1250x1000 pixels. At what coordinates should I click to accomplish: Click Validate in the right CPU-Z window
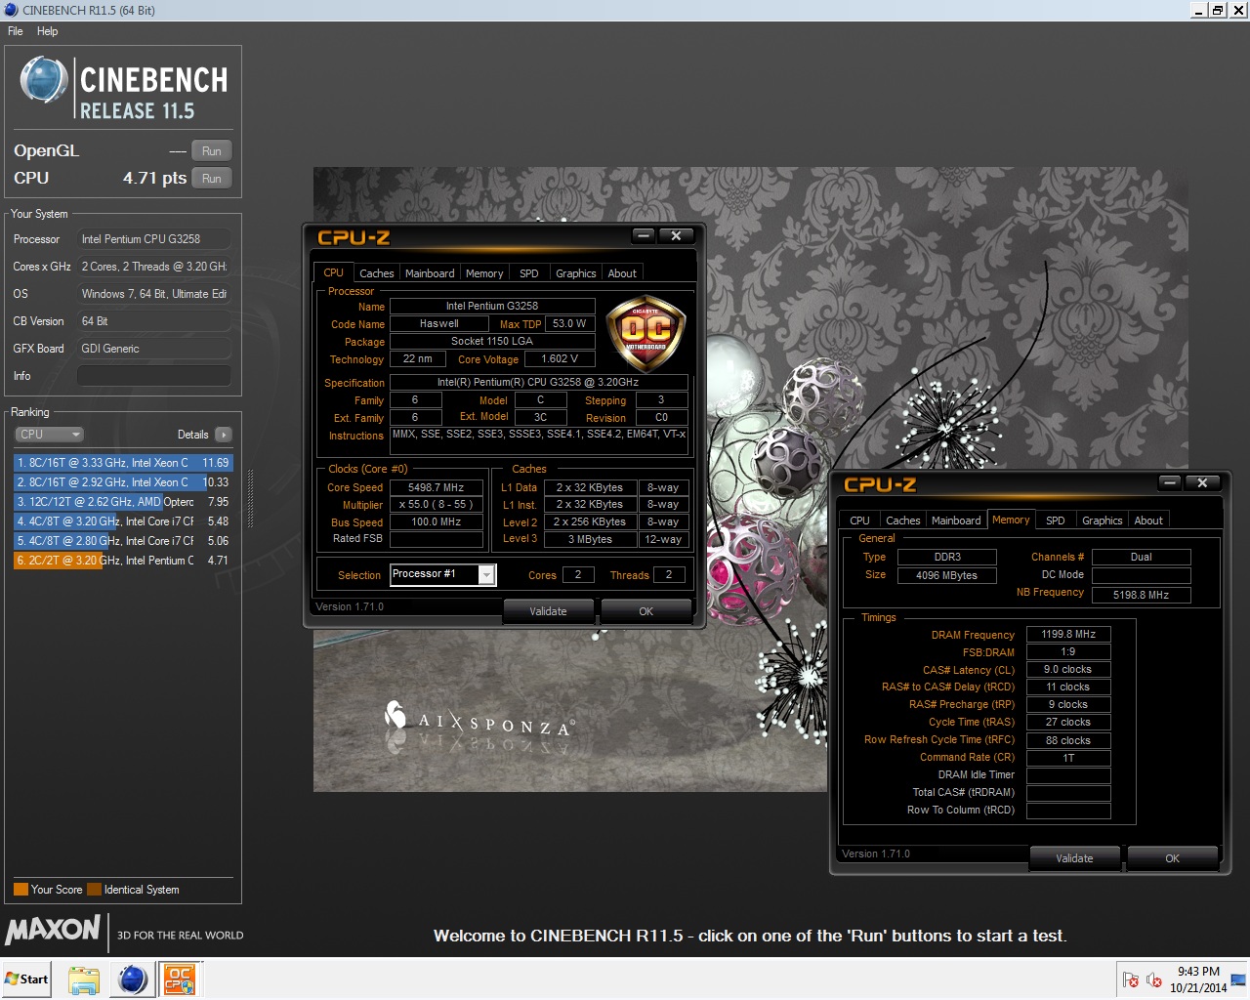coord(1074,858)
